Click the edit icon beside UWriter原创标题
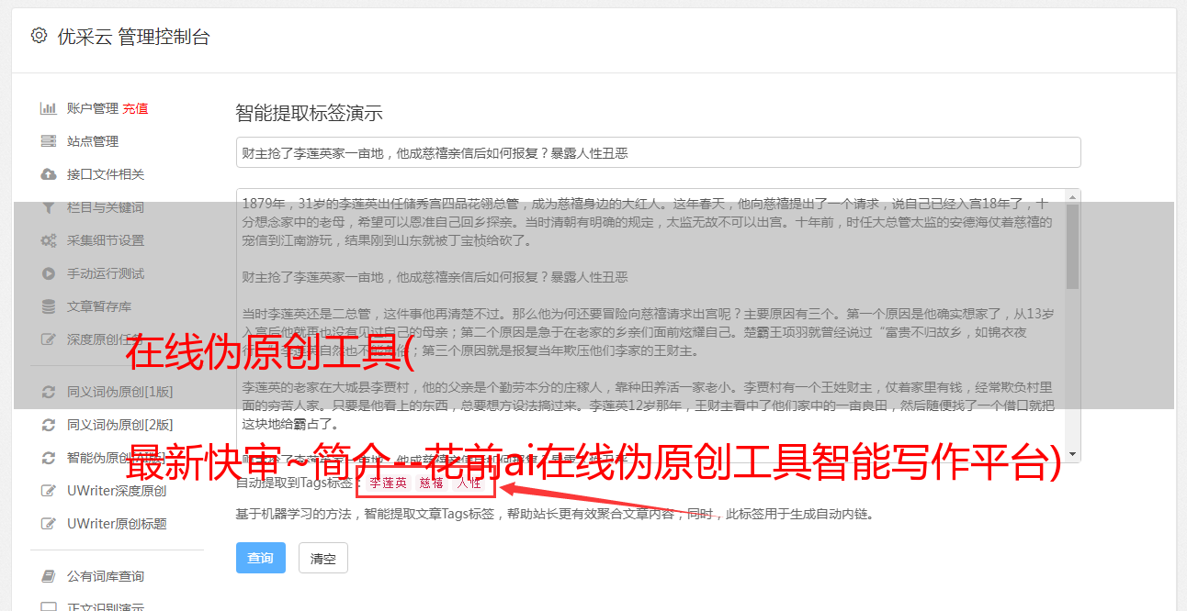This screenshot has height=611, width=1187. 49,524
